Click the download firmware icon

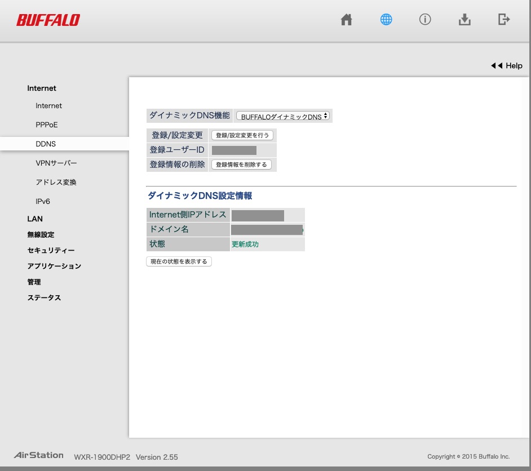coord(464,19)
